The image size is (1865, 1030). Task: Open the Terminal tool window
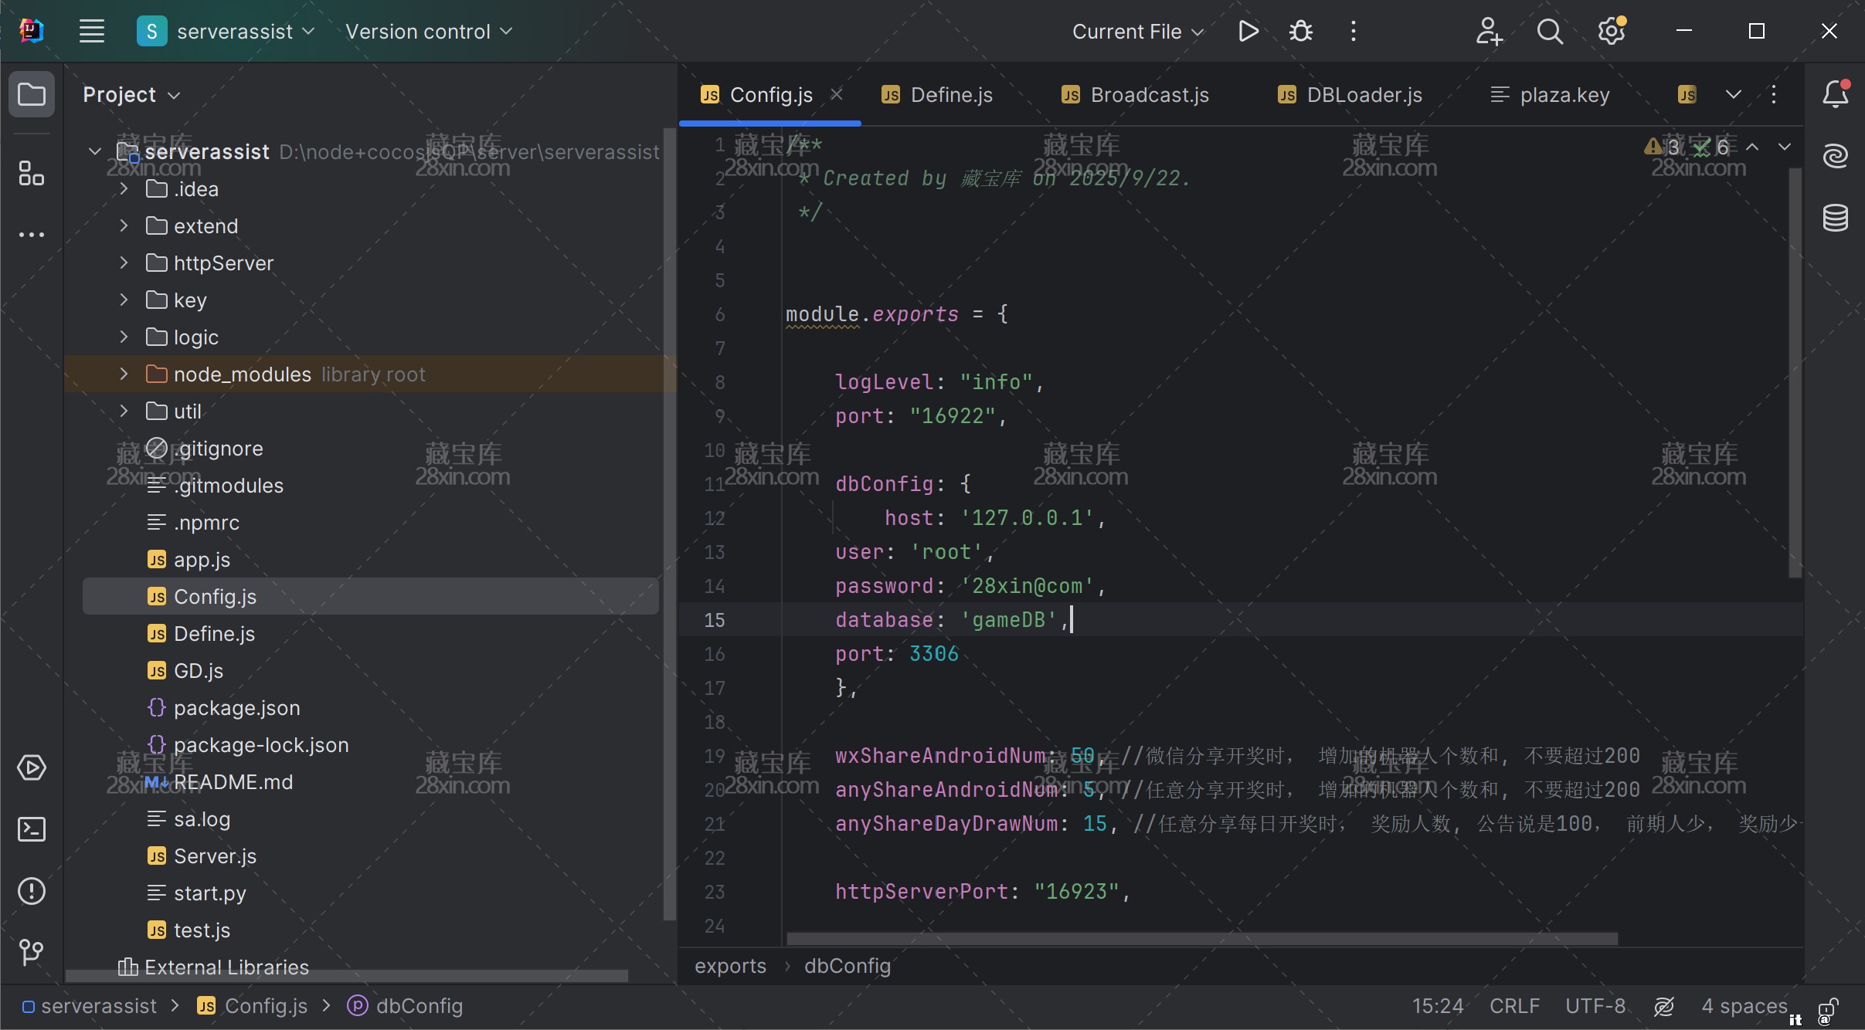click(x=32, y=829)
